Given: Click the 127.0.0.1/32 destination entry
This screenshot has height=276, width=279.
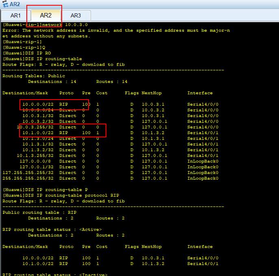Looking at the screenshot, I should tap(37, 167).
